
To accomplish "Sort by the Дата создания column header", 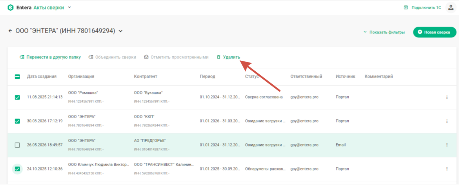I will 42,77.
